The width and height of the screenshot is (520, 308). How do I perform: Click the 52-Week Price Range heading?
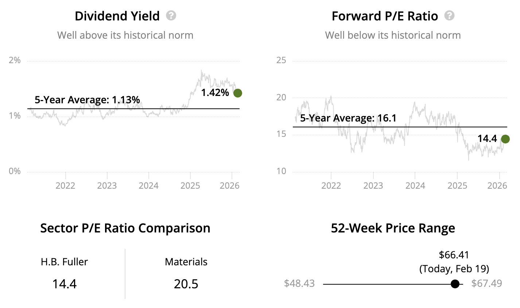[x=393, y=228]
